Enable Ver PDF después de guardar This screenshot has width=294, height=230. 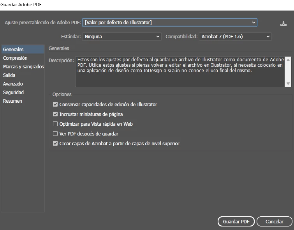55,134
